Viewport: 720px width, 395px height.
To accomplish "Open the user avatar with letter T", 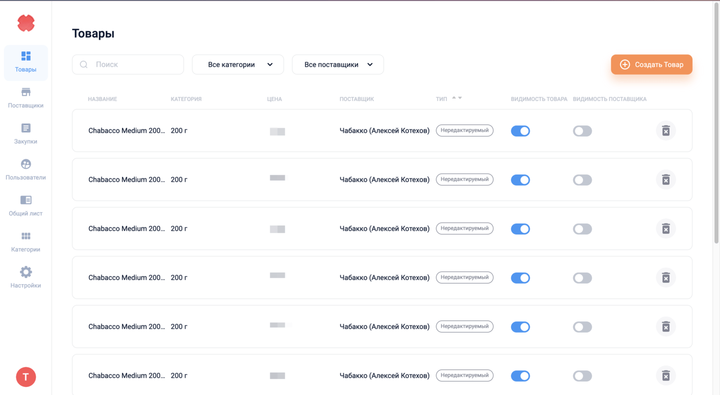I will 26,377.
